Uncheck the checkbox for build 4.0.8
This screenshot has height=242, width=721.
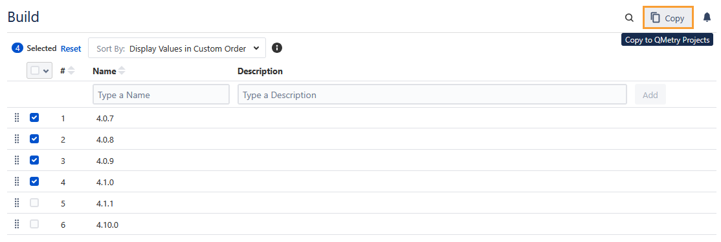34,139
